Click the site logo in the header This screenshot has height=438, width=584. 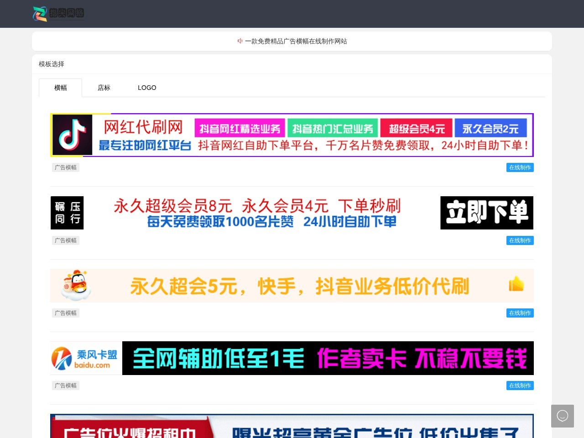point(58,14)
